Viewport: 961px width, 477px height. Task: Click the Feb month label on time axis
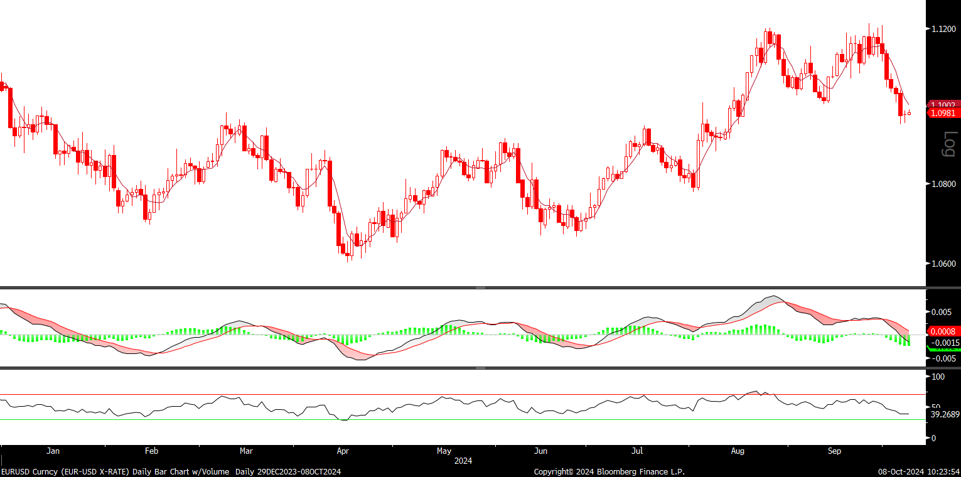pos(151,451)
